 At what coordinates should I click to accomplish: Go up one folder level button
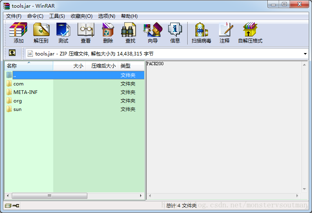[12, 53]
